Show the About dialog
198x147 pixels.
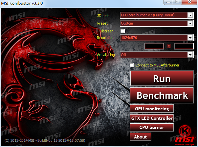click(140, 137)
